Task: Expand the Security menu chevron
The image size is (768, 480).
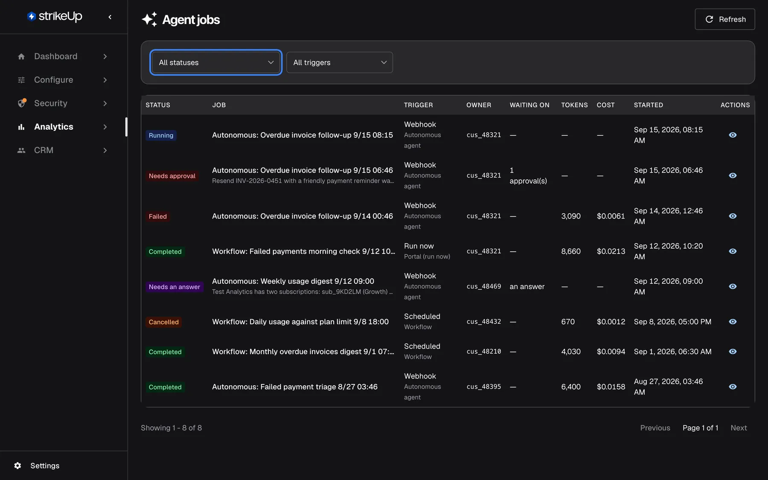Action: coord(105,103)
